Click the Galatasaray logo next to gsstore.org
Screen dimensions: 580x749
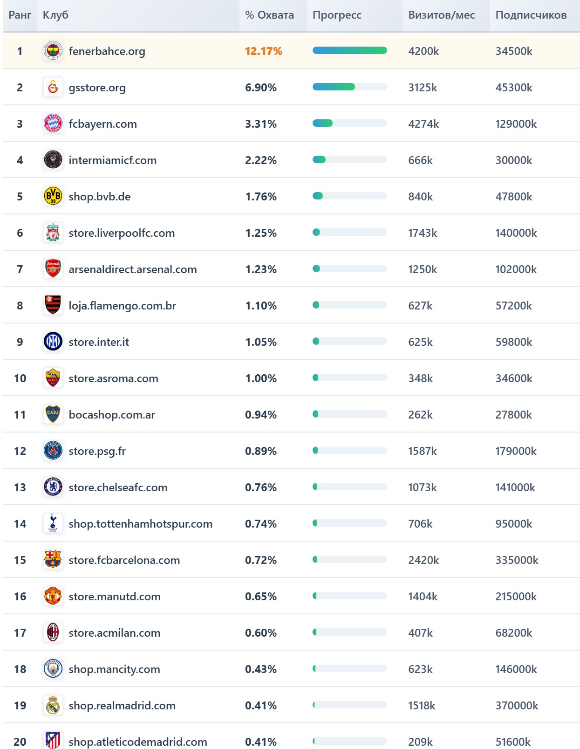pyautogui.click(x=53, y=87)
